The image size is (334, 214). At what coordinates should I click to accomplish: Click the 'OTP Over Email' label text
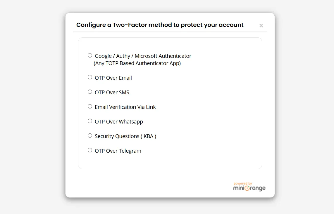tap(113, 78)
